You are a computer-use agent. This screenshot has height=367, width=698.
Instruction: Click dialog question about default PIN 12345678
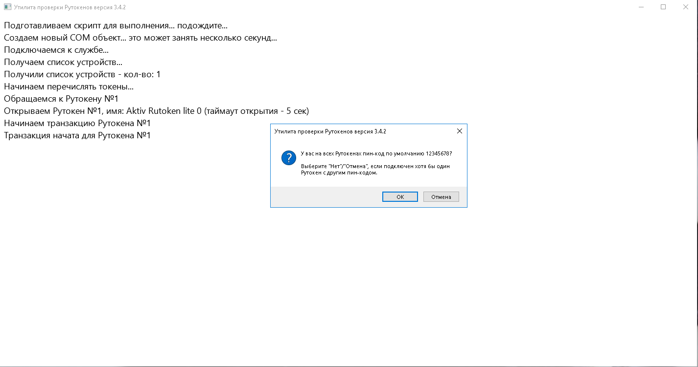click(376, 153)
